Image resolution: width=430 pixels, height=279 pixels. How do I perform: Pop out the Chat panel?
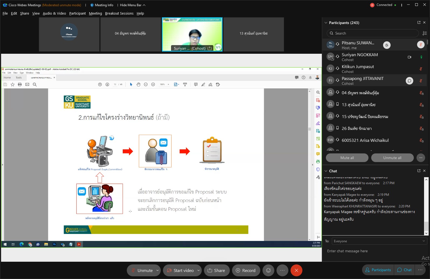[x=419, y=171]
